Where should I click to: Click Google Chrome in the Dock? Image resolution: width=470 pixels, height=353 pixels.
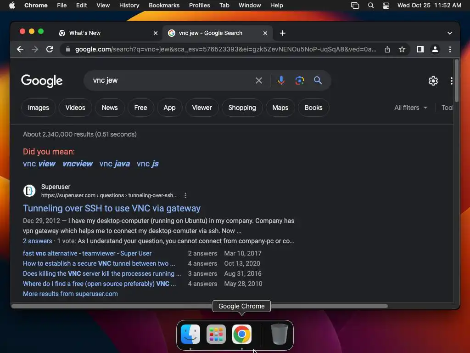tap(241, 334)
